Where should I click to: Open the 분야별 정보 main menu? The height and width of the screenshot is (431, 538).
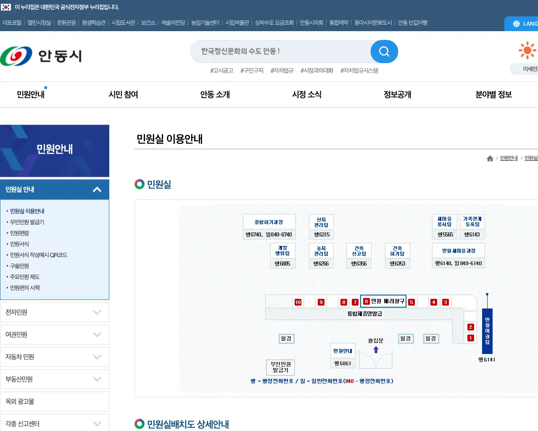[493, 95]
